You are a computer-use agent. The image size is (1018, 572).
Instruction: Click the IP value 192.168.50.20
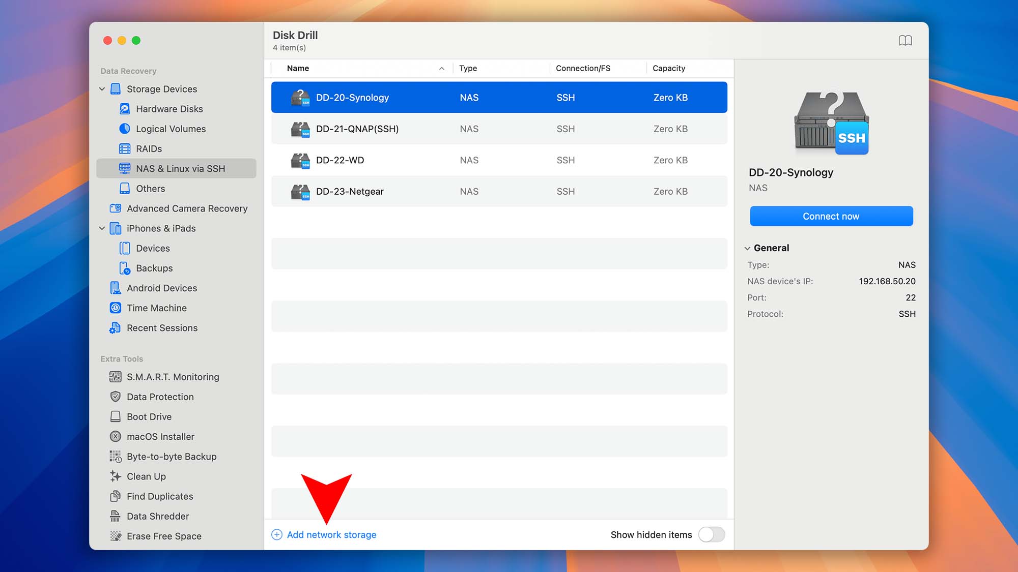[x=887, y=281]
